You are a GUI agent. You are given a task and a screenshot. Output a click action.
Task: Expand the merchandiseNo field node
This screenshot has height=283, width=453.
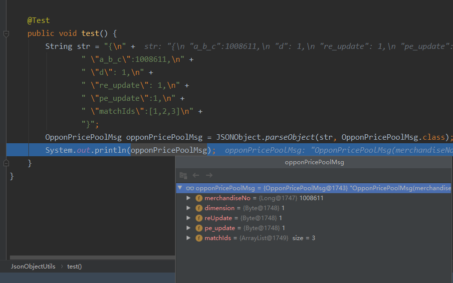pyautogui.click(x=189, y=198)
